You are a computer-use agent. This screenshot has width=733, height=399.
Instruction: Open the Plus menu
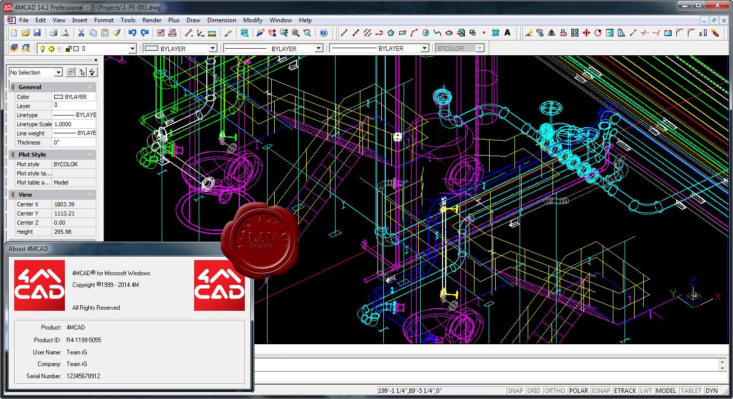(174, 20)
